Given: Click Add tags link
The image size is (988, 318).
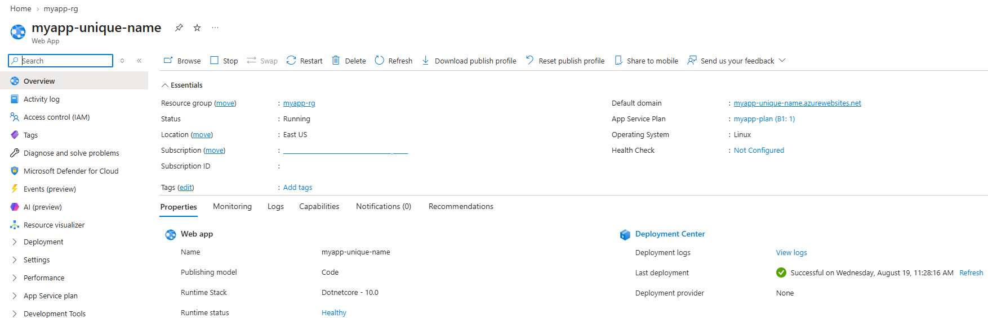Looking at the screenshot, I should point(297,187).
